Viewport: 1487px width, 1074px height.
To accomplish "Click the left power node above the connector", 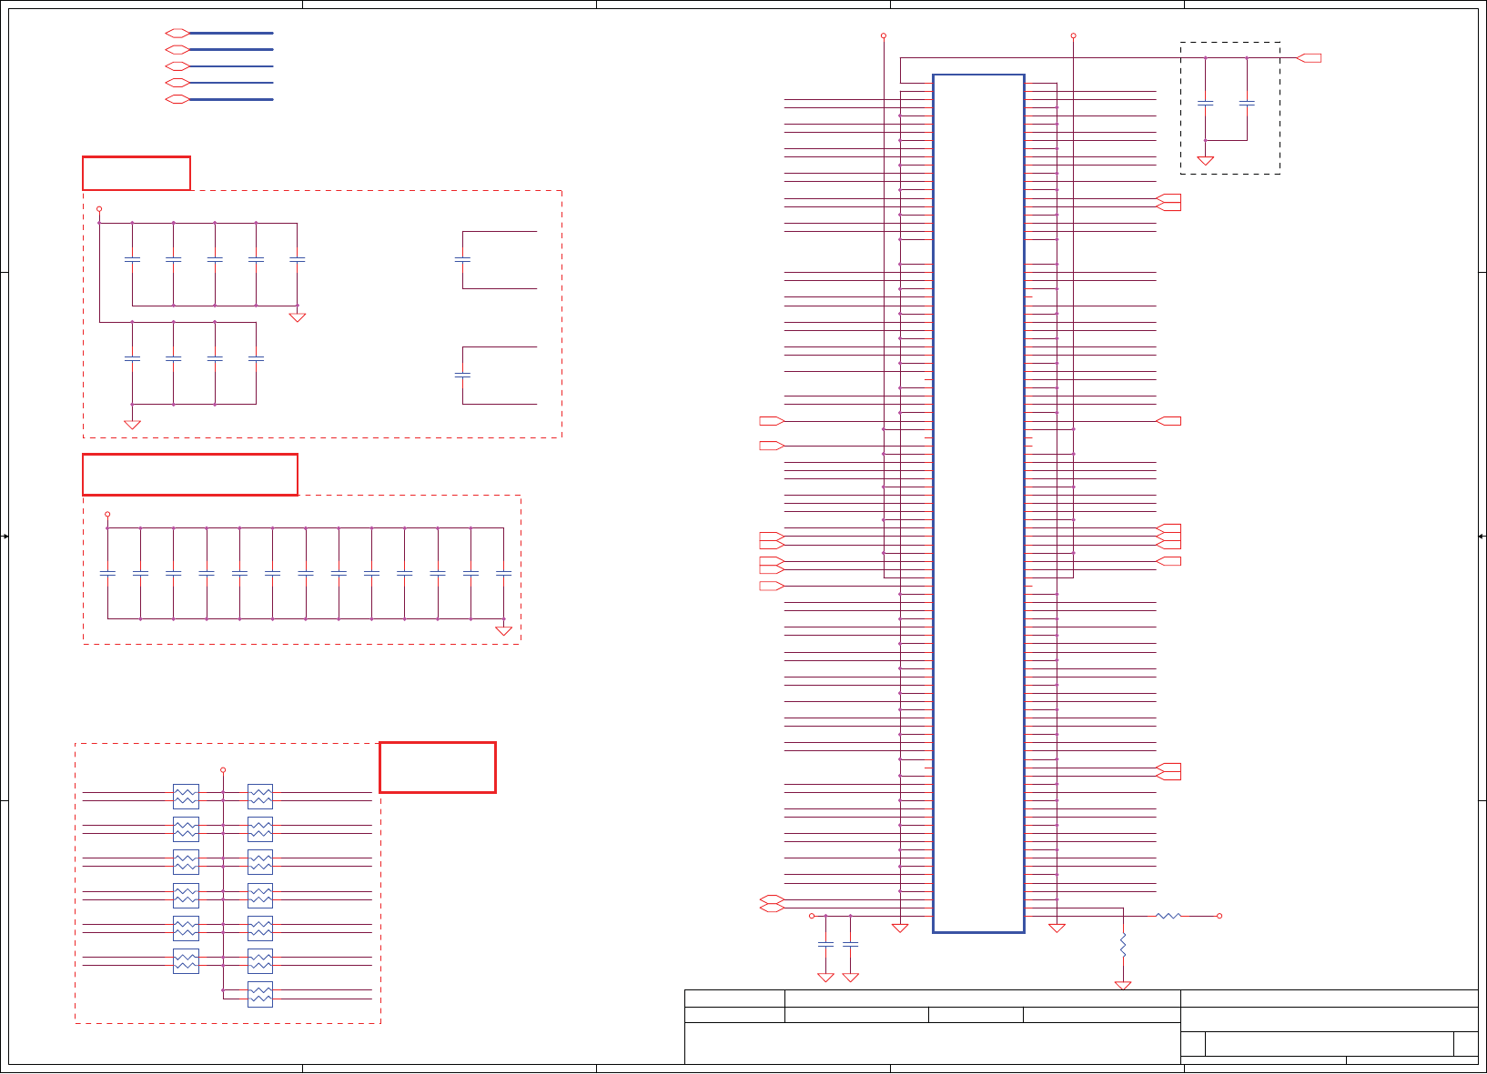I will coord(884,35).
